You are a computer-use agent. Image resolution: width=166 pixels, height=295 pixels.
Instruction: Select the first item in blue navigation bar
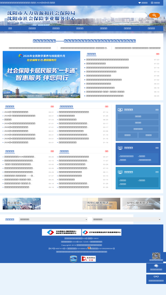point(10,28)
